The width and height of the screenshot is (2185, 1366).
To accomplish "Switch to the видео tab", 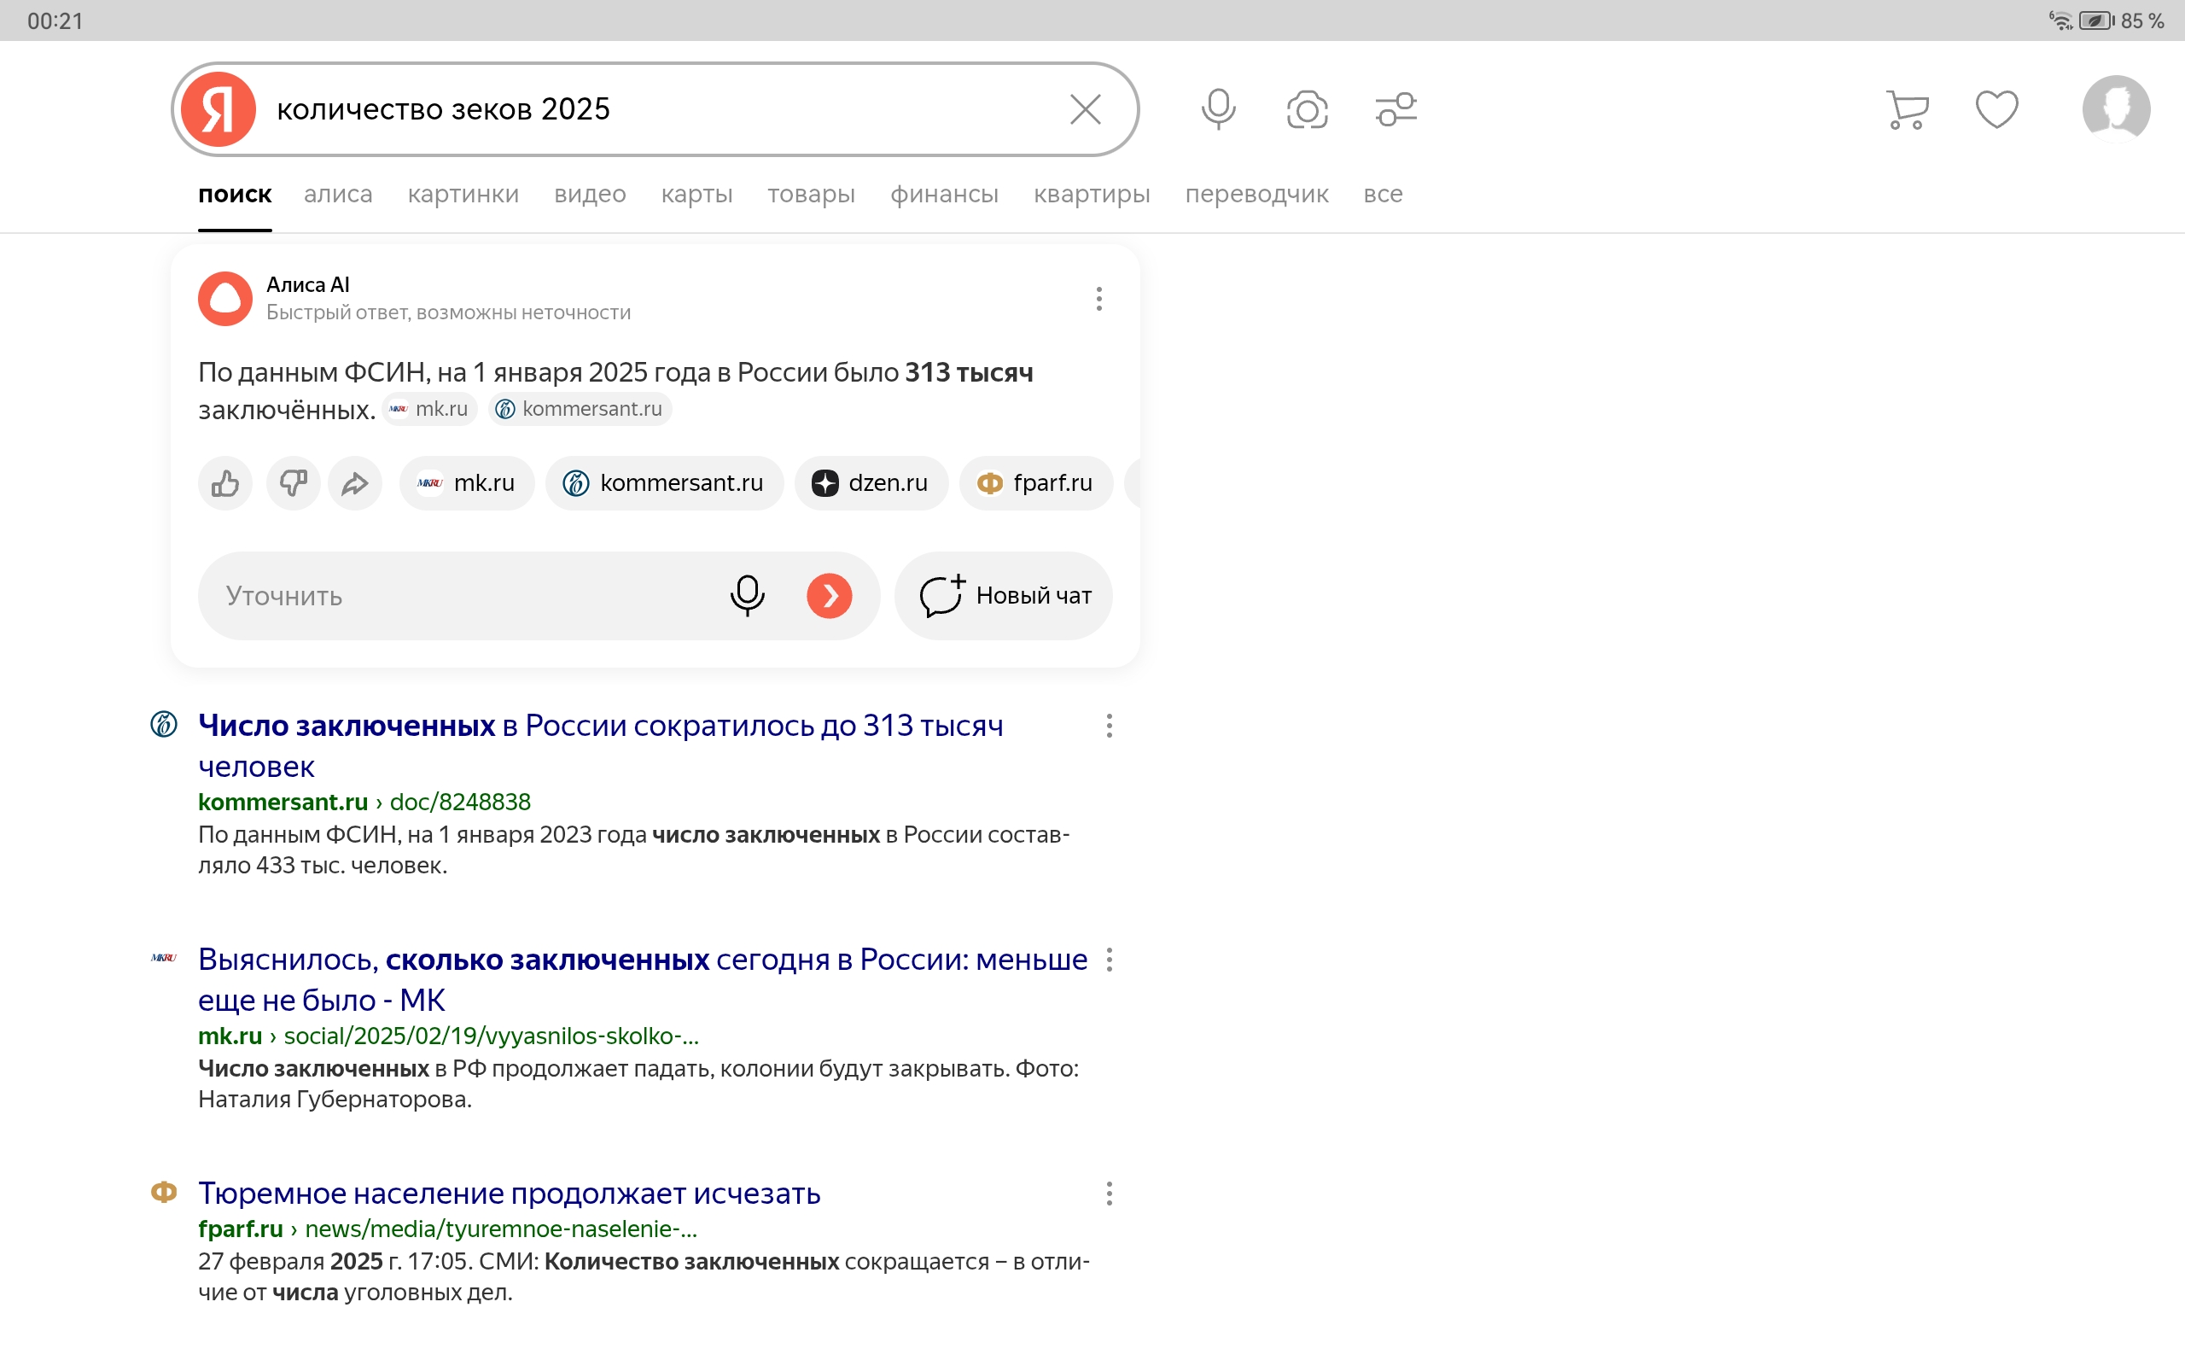I will coord(590,195).
